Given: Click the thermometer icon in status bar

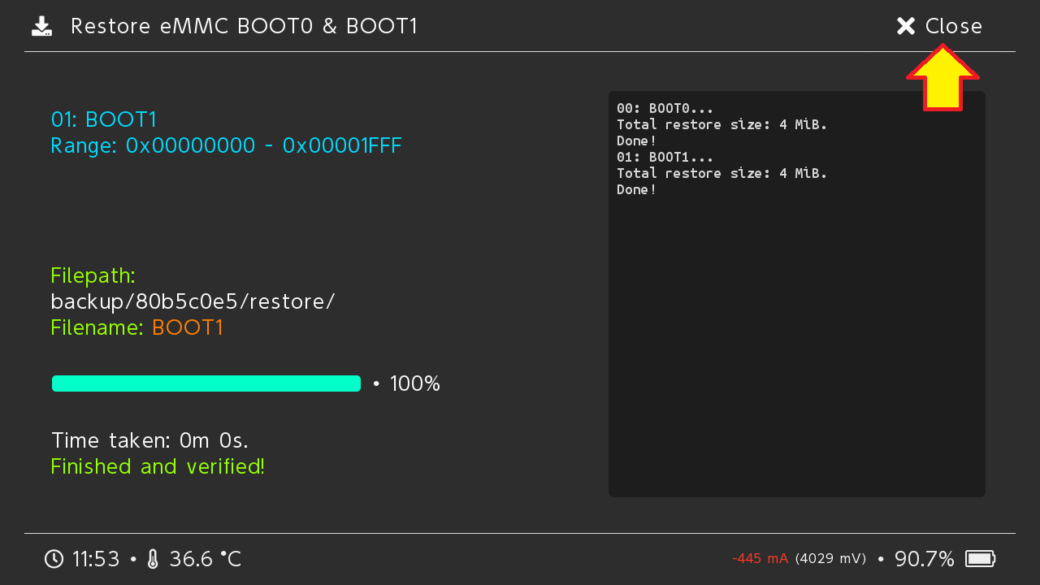Looking at the screenshot, I should pos(153,559).
